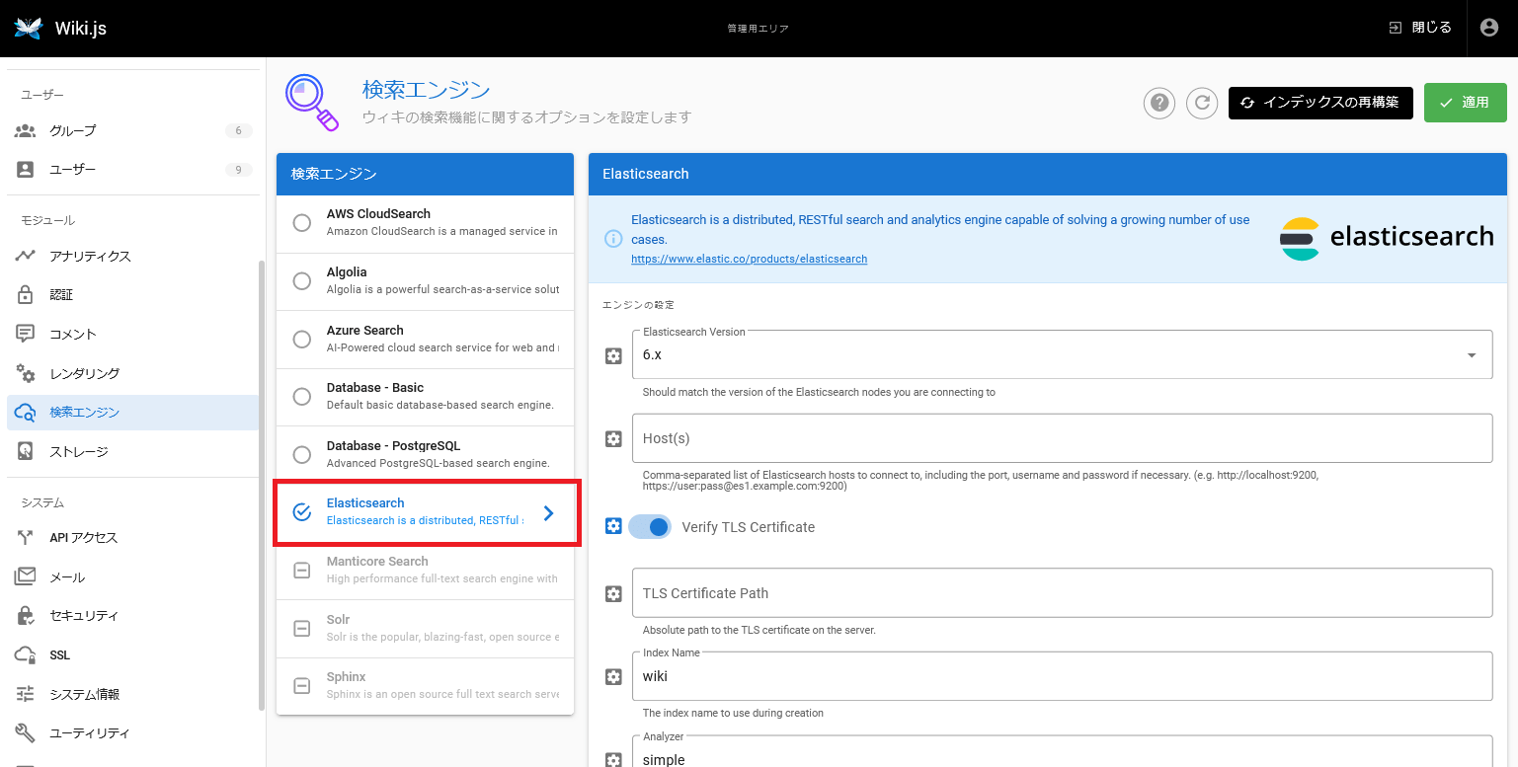Click the disabled Manticore Search checkbox icon
Screen dimensions: 1518x767
[x=302, y=571]
